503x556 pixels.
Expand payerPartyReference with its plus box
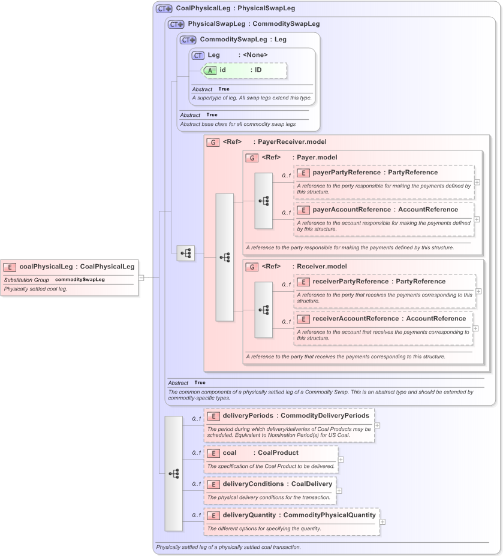click(x=477, y=182)
